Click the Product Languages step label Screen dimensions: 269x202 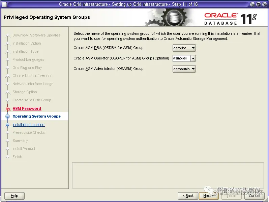coord(28,59)
